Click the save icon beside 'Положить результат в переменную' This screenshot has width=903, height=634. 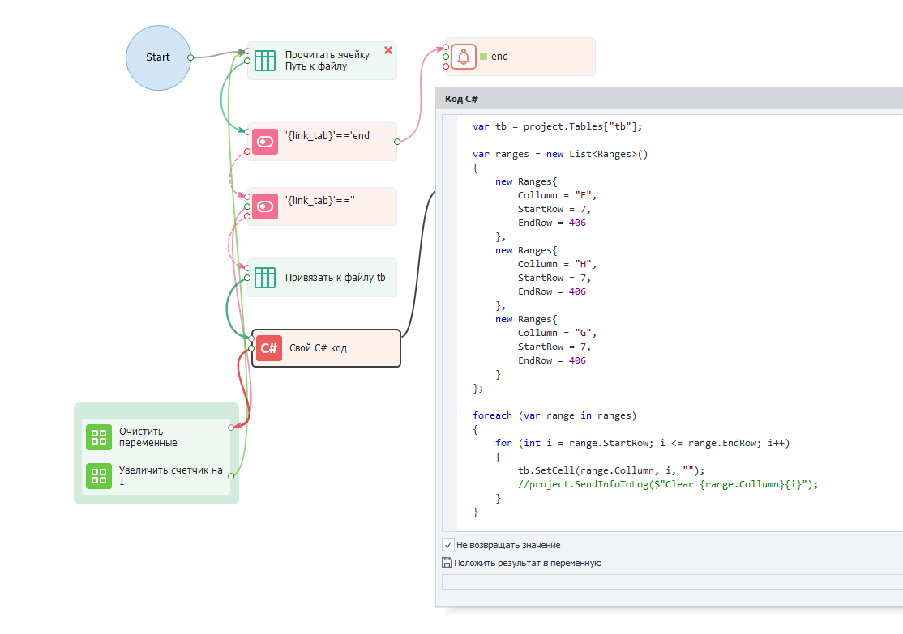point(447,563)
